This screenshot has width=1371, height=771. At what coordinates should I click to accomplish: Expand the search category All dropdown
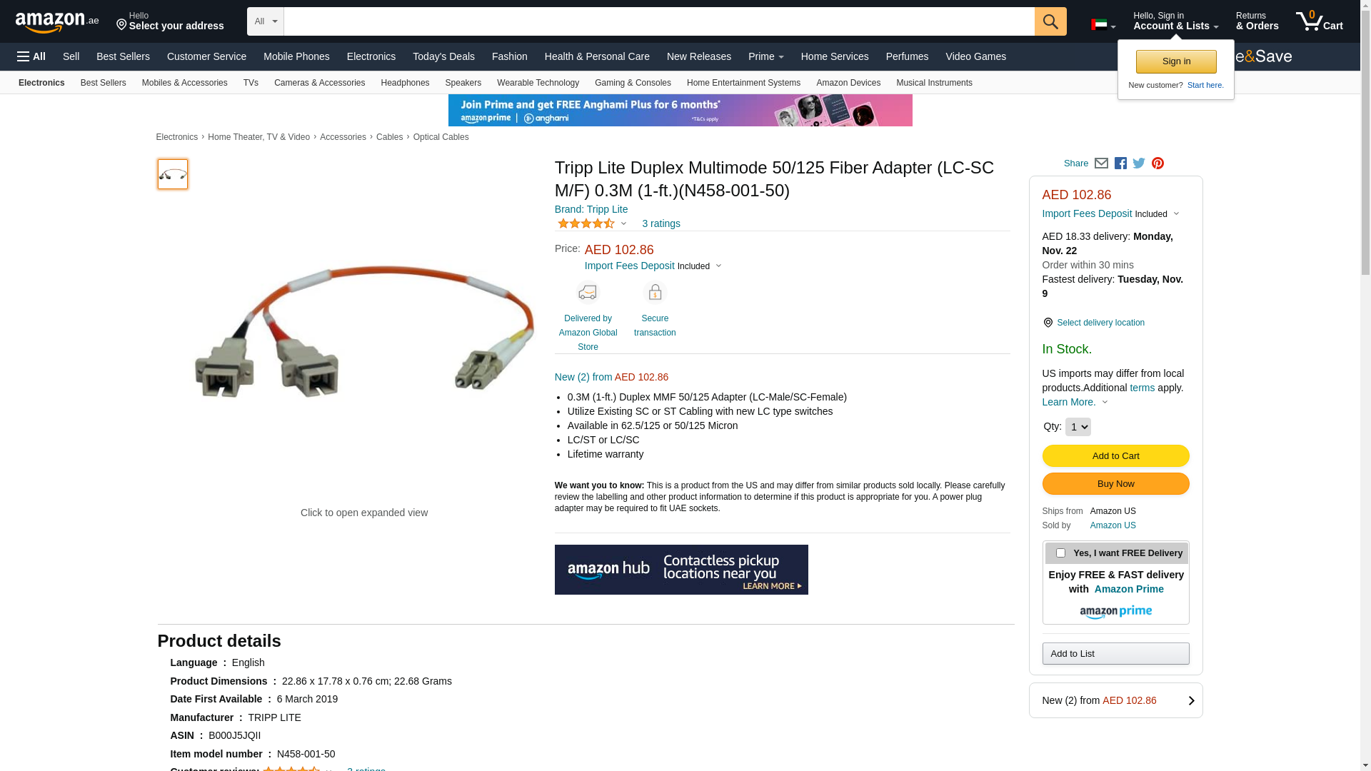[265, 21]
